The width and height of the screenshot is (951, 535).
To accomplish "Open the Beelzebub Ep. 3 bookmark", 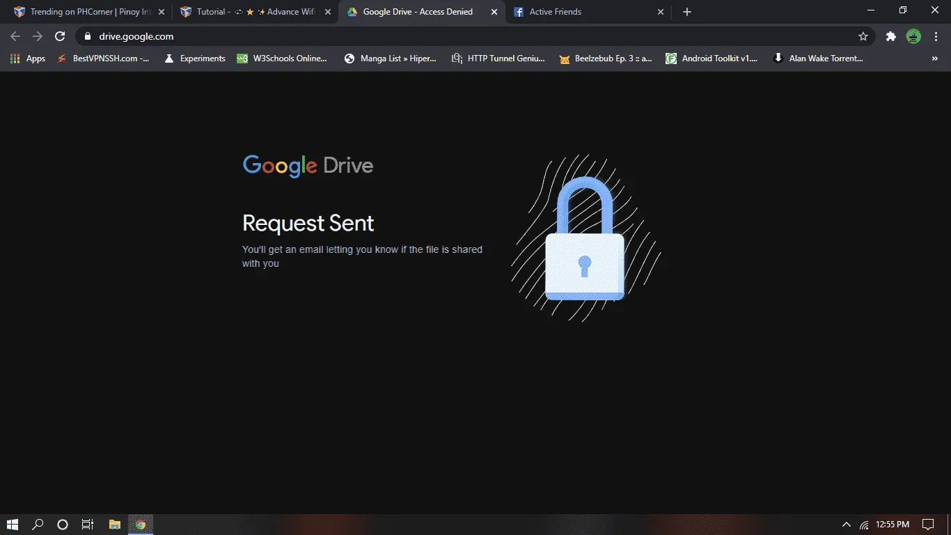I will click(x=606, y=59).
